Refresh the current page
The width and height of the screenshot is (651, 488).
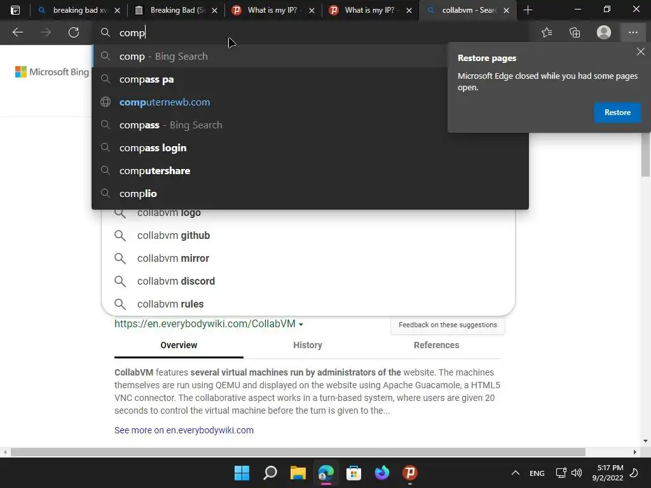click(74, 32)
